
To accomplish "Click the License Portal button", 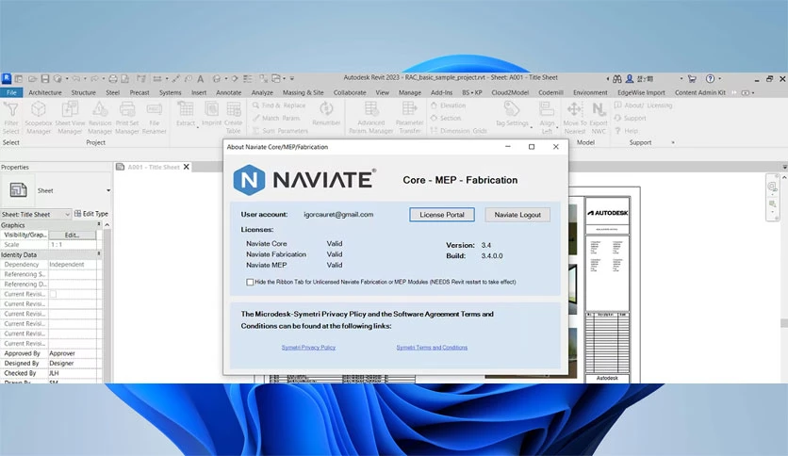I will (442, 215).
